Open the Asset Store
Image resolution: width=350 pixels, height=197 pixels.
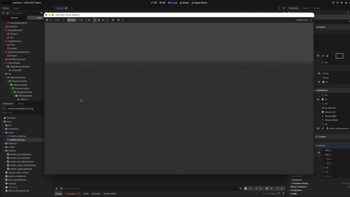pyautogui.click(x=199, y=3)
